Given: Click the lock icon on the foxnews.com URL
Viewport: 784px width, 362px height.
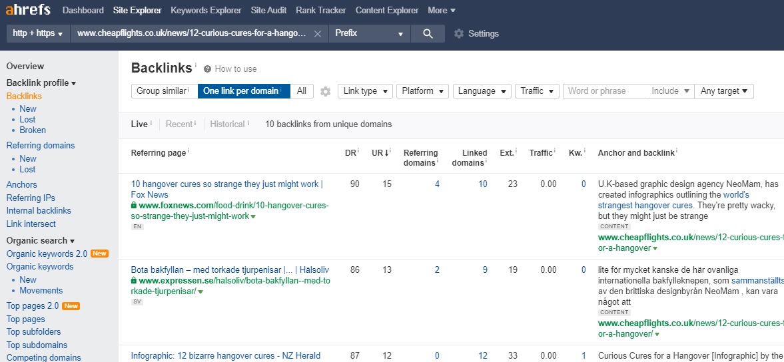Looking at the screenshot, I should point(133,206).
